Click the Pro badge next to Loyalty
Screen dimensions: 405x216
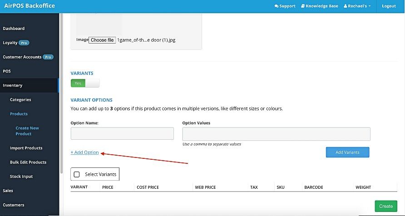[24, 43]
